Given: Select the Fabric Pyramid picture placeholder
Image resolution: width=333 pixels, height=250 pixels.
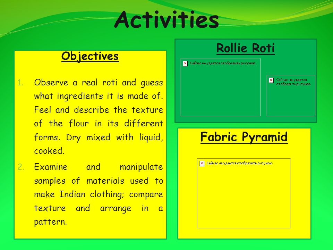Looking at the screenshot, I should coord(244,193).
